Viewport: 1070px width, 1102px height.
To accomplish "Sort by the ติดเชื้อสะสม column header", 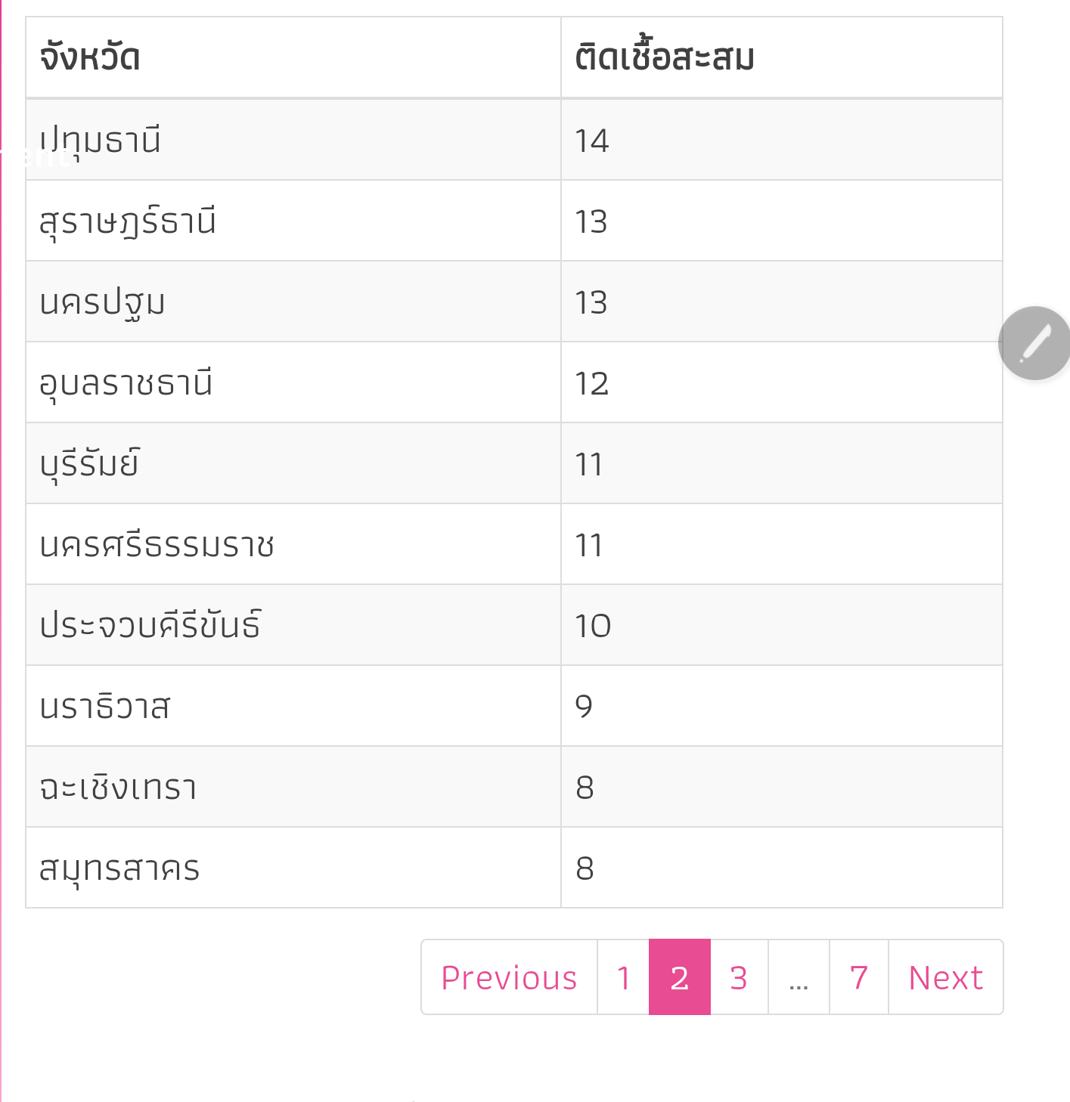I will coord(665,58).
